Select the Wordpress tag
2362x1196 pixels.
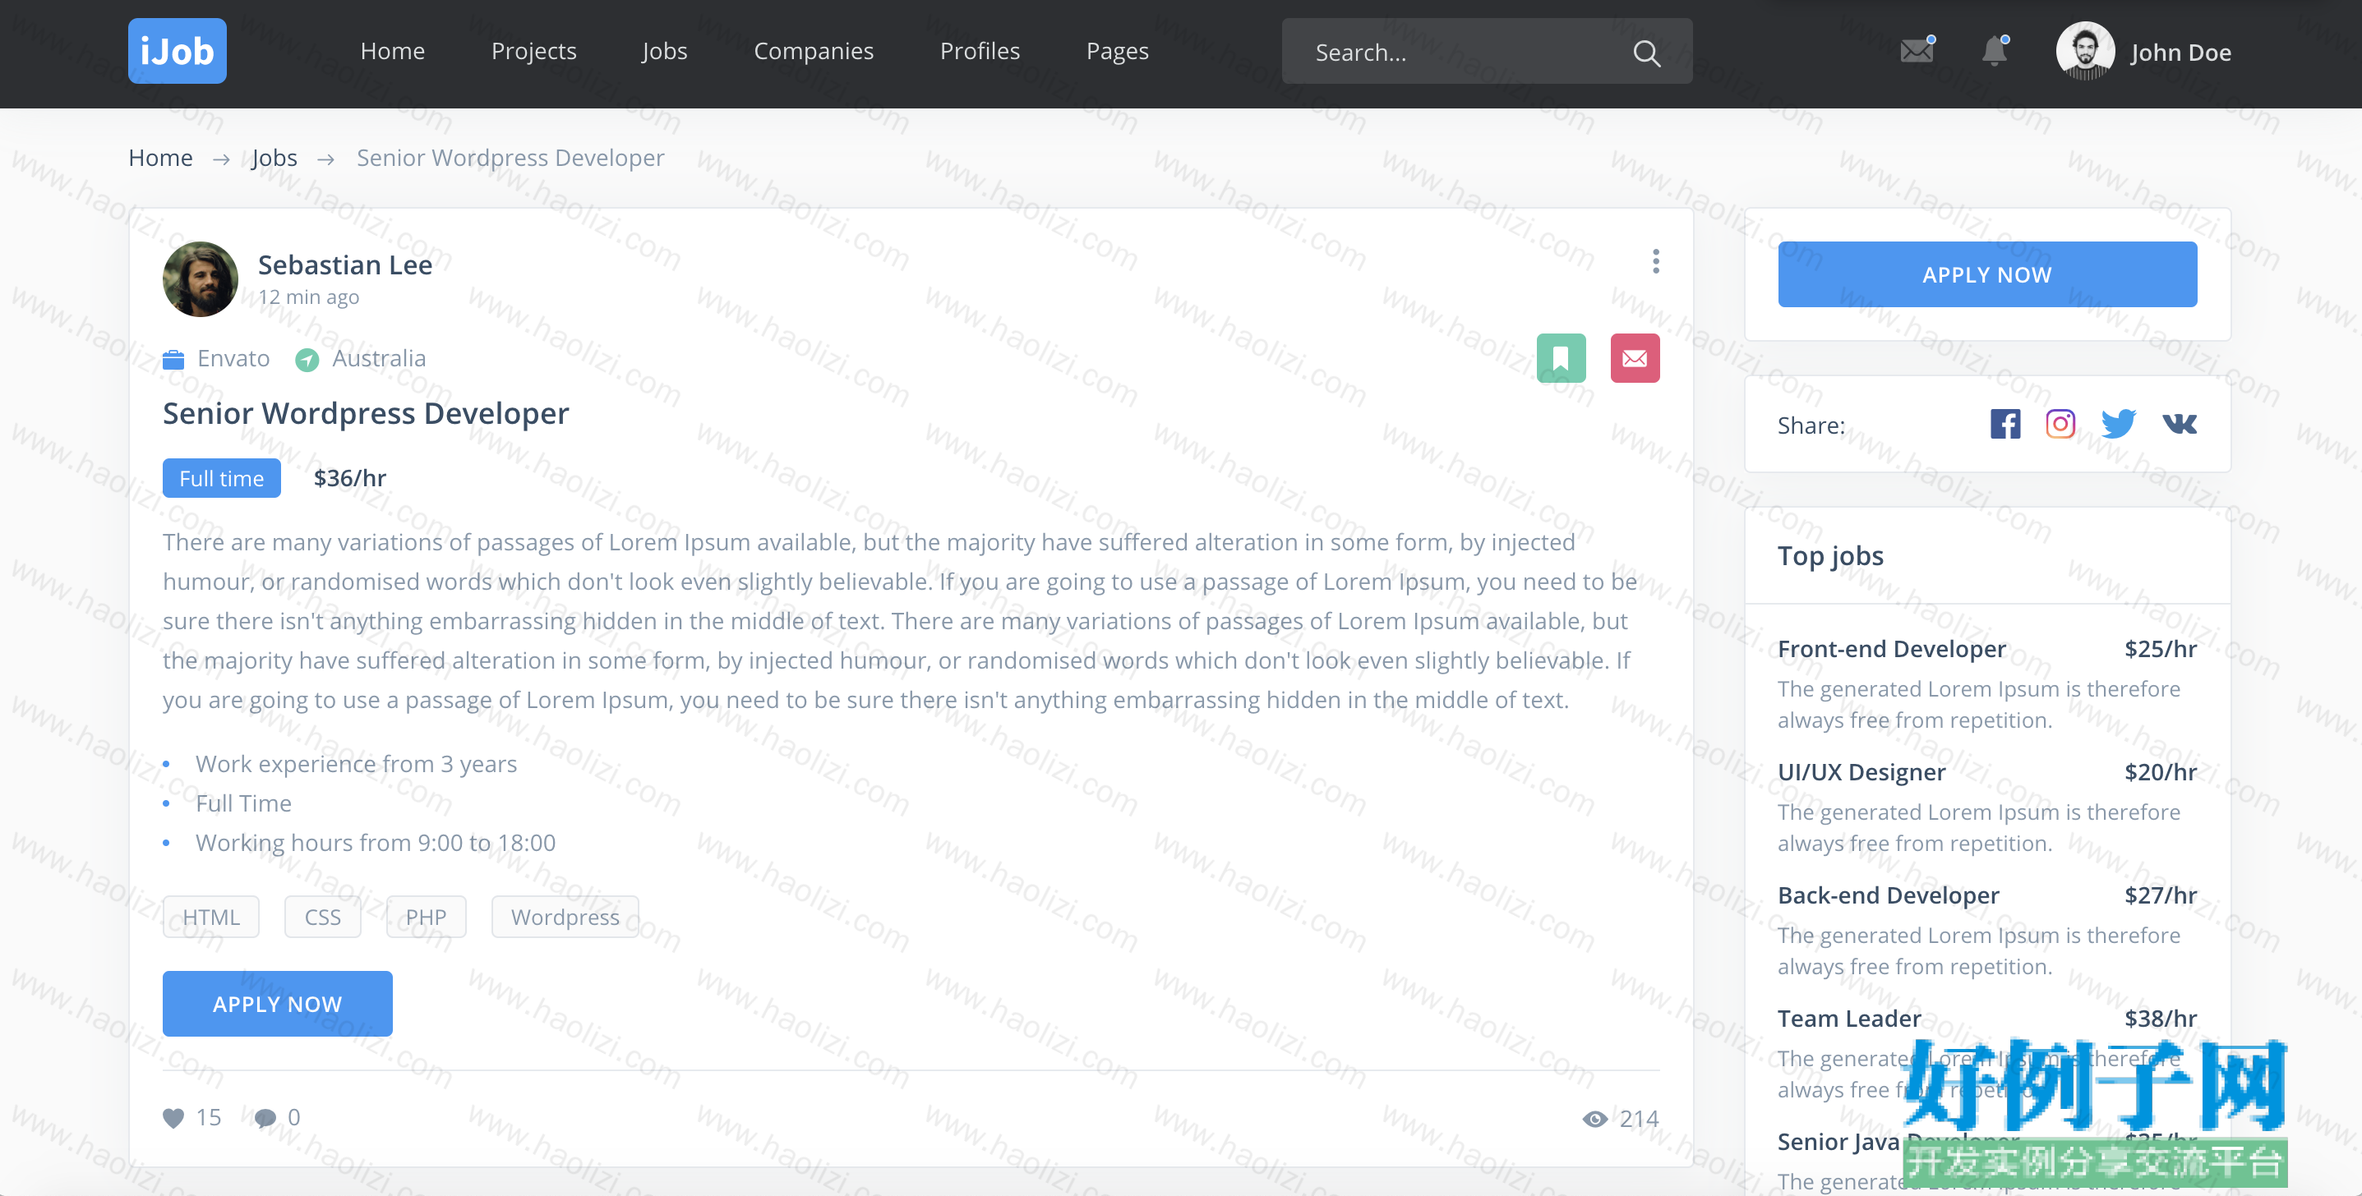(565, 918)
